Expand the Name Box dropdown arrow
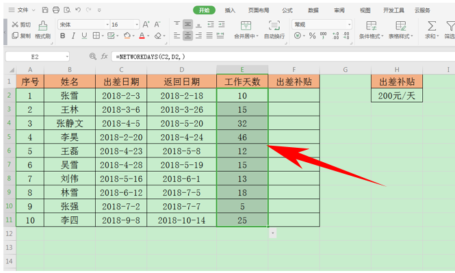Image resolution: width=455 pixels, height=273 pixels. [67, 57]
